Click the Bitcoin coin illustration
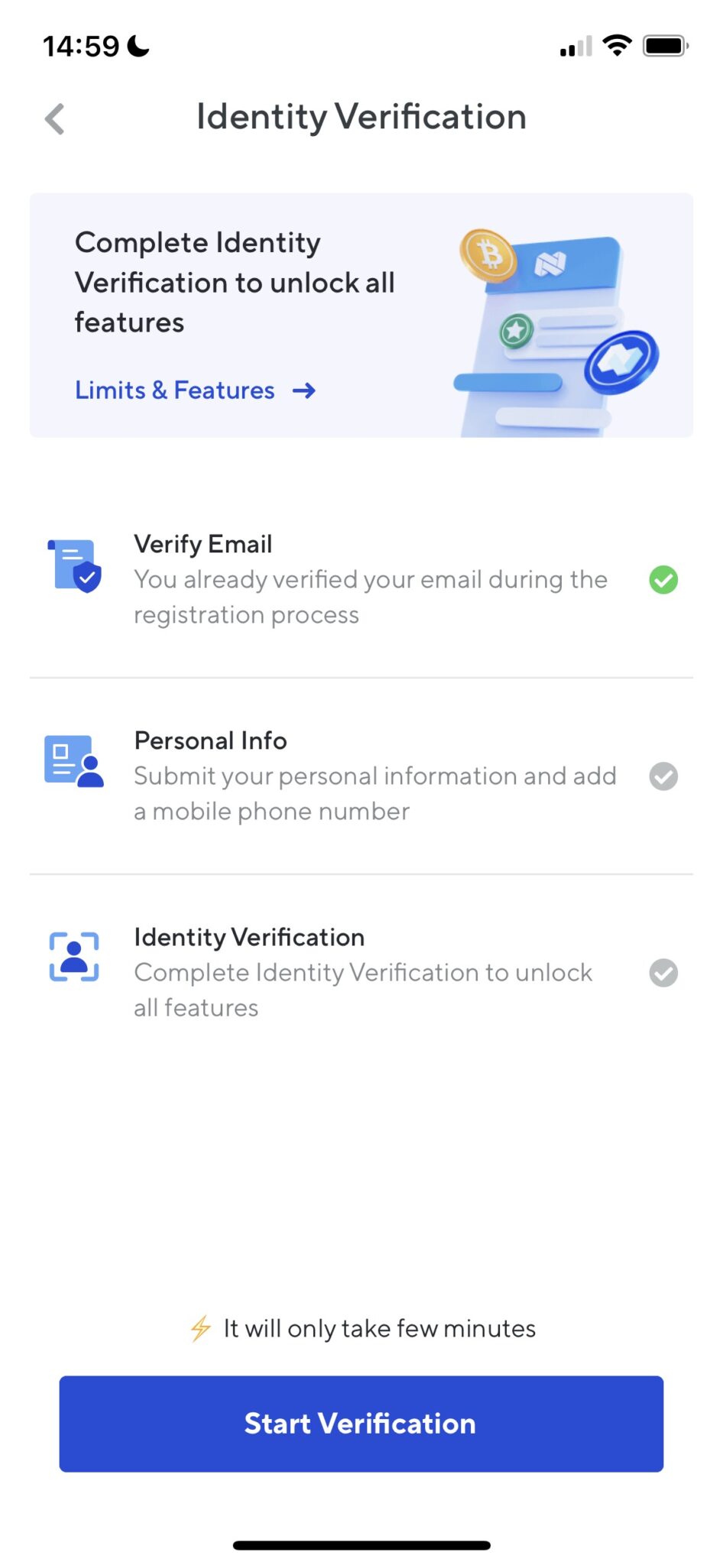This screenshot has width=723, height=1565. (488, 255)
